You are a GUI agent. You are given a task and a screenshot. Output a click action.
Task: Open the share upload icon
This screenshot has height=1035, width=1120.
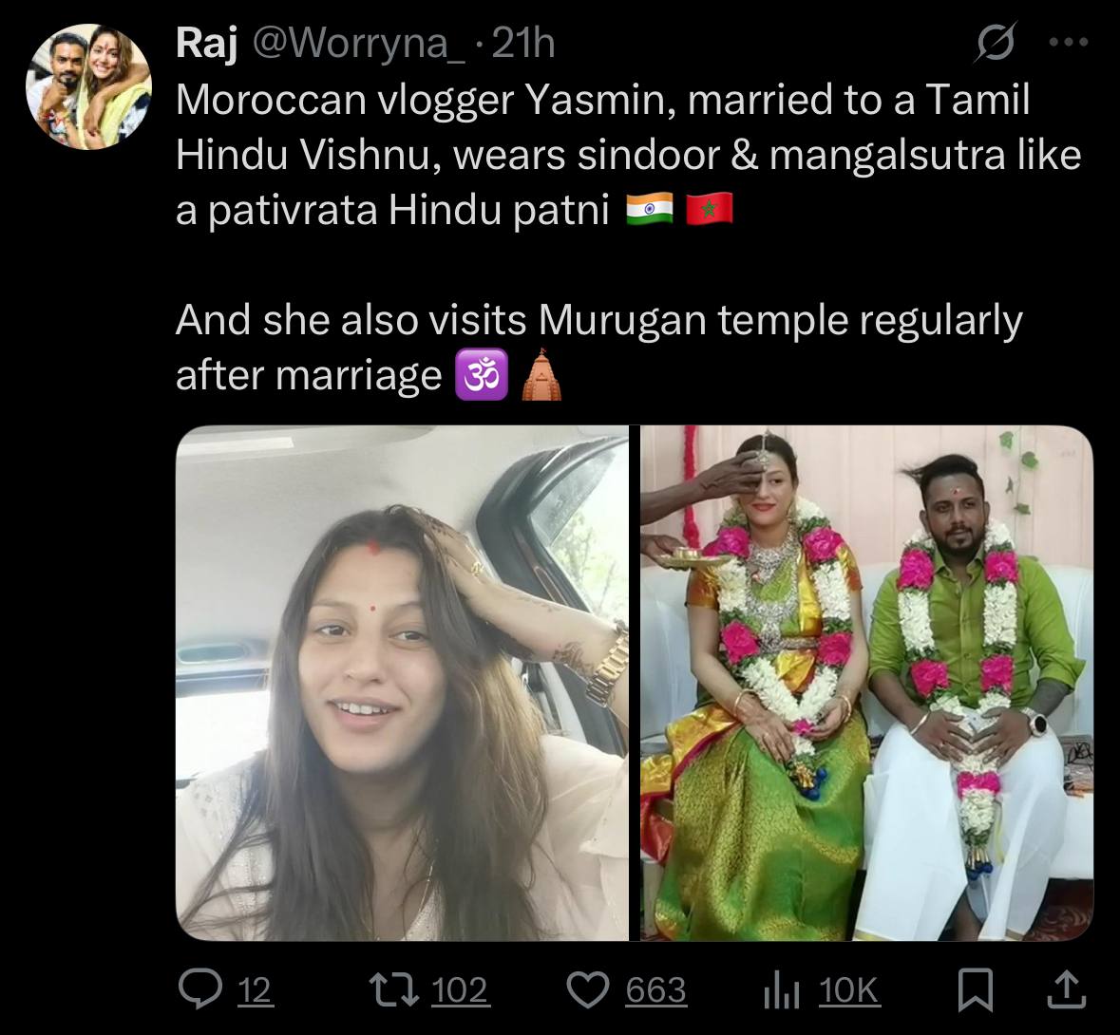pyautogui.click(x=1066, y=989)
